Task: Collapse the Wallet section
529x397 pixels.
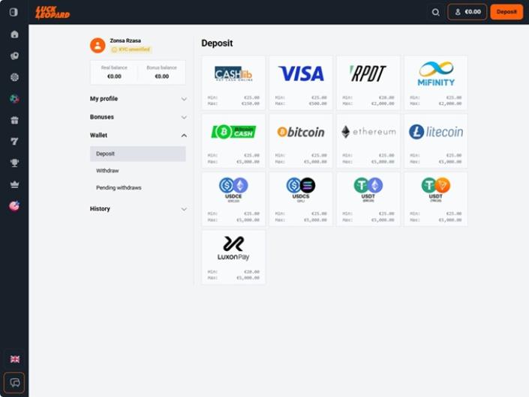Action: [138, 136]
